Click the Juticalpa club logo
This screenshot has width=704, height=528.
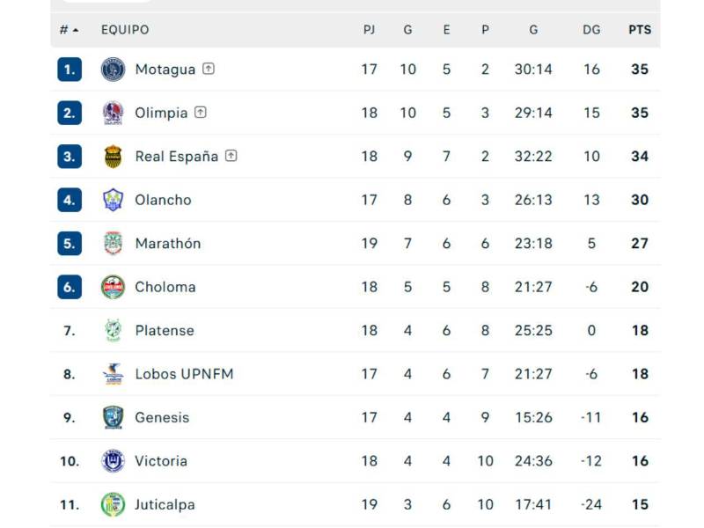click(114, 504)
